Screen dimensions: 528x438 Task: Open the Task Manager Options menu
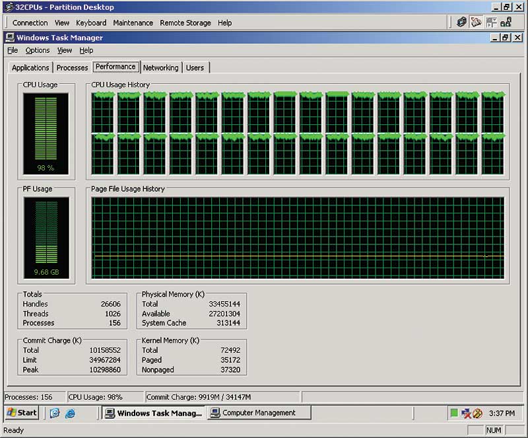[x=38, y=50]
